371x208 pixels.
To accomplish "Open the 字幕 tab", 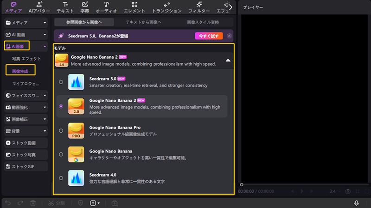I will [85, 7].
